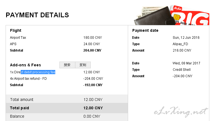Click the 4x Airport tax refund - FD line
211x121 pixels.
point(28,79)
